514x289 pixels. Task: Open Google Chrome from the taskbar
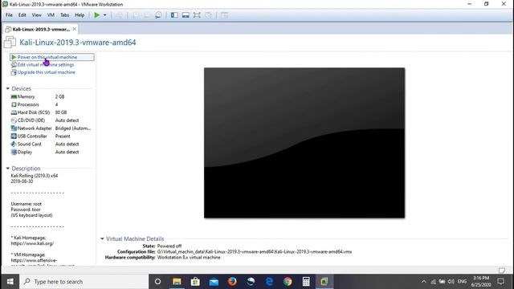point(288,282)
